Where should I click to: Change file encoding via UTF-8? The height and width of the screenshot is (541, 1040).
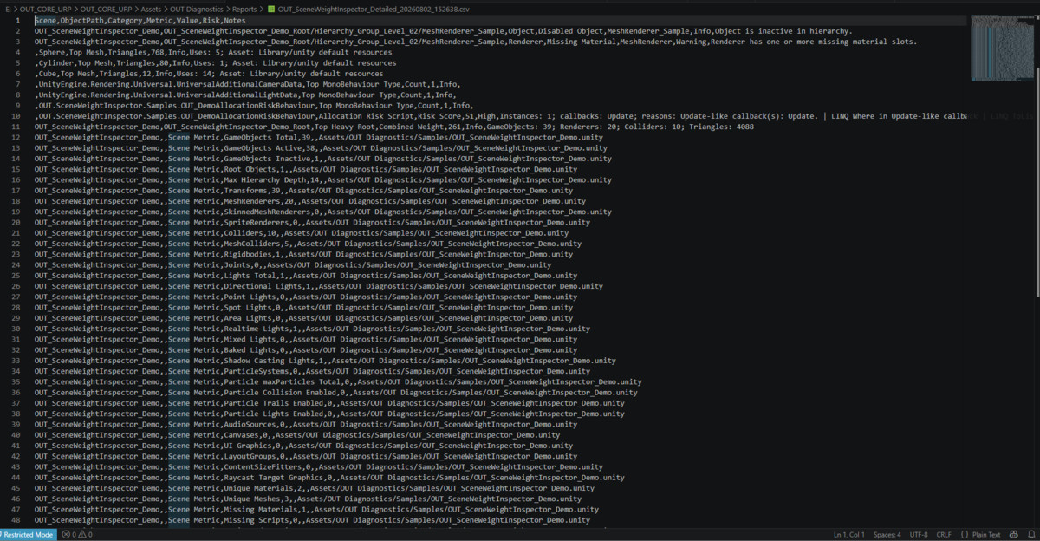pos(919,535)
